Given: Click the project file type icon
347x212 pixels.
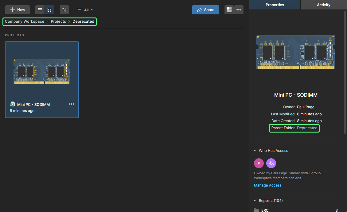Looking at the screenshot, I should [12, 104].
